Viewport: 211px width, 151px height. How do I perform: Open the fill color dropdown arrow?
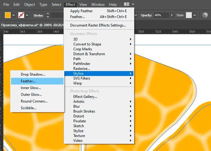(x=13, y=15)
